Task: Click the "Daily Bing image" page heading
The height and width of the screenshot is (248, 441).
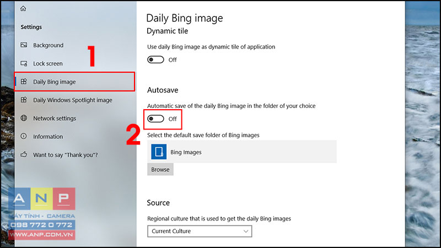Action: 185,18
